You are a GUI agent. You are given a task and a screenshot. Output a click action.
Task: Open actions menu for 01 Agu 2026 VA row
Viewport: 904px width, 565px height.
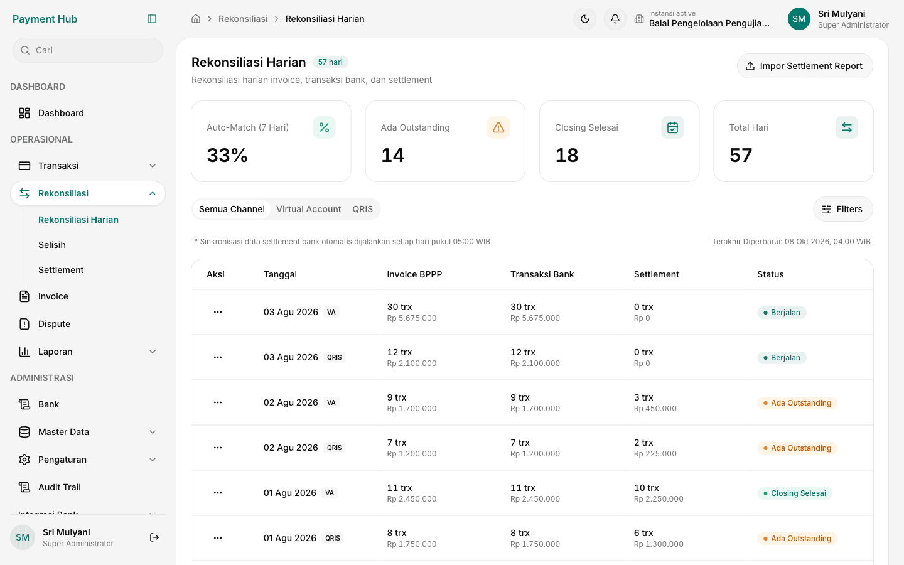click(218, 493)
